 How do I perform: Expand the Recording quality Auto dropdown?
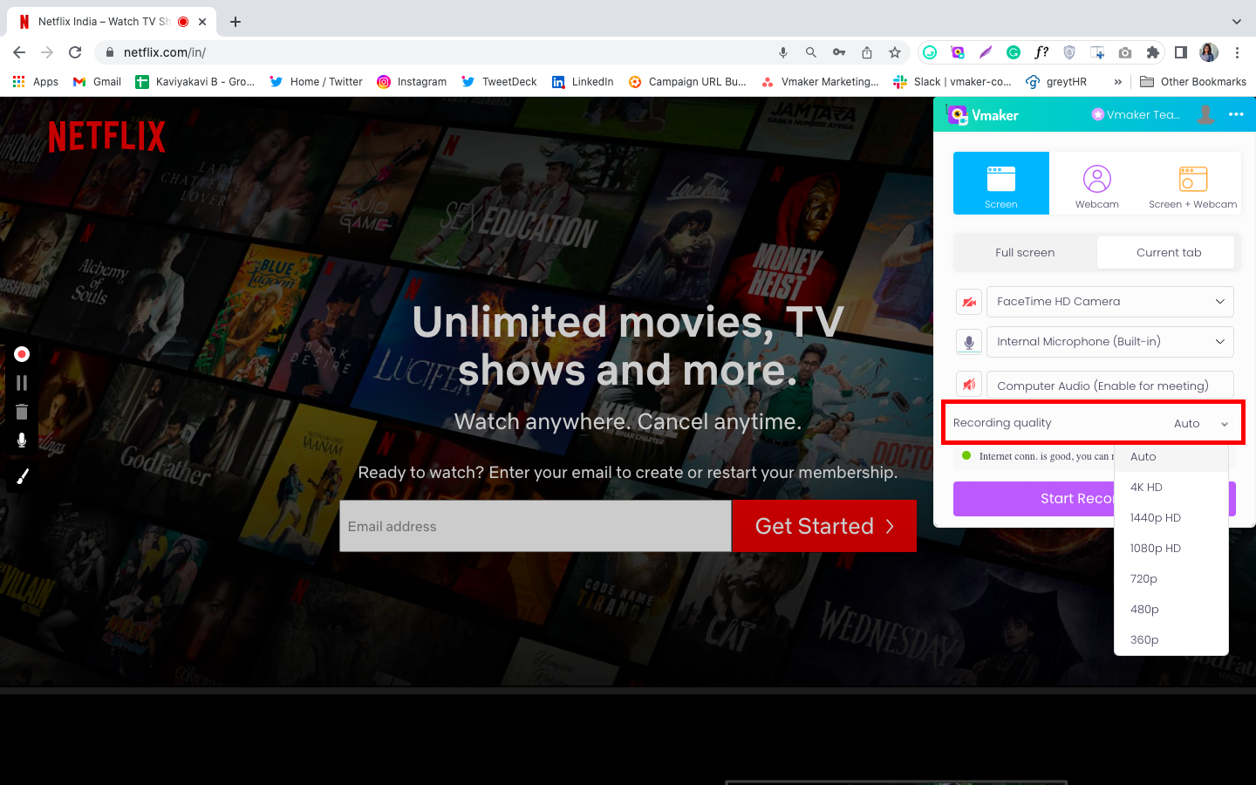coord(1200,423)
